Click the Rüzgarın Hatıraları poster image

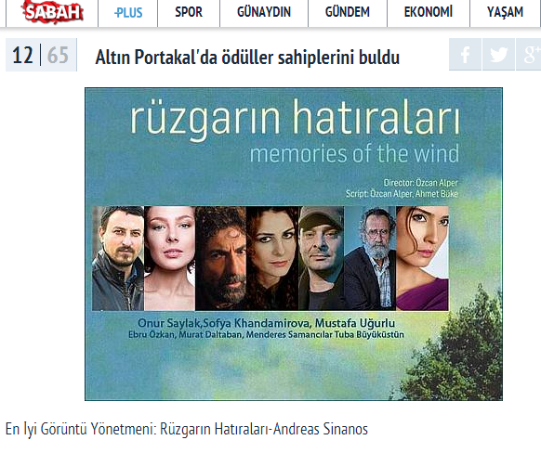pyautogui.click(x=294, y=244)
